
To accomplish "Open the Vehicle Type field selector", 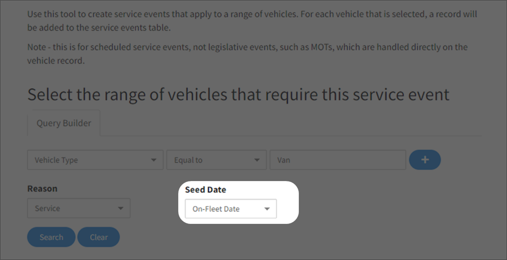I will (x=95, y=160).
